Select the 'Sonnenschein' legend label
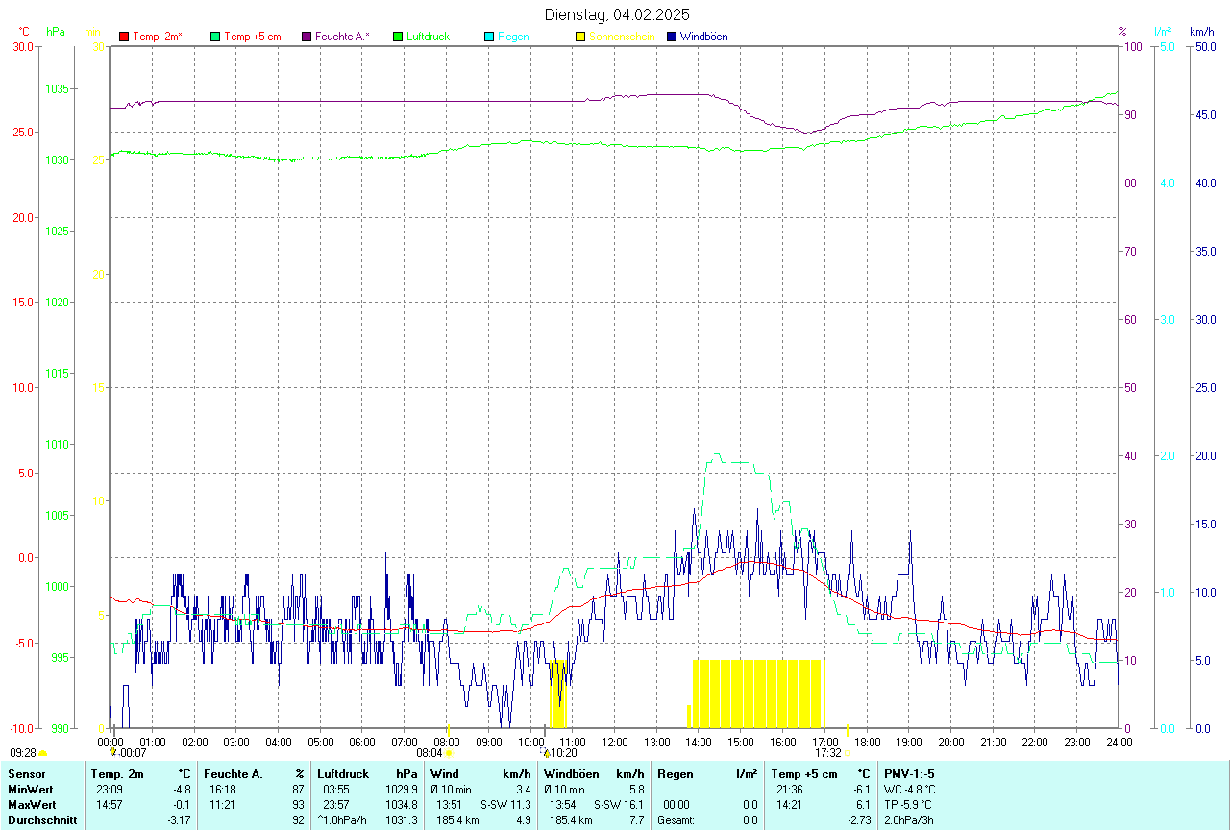 coord(622,37)
